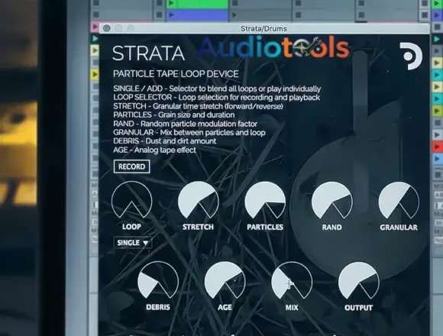Click the RECORD button in Strata

pyautogui.click(x=131, y=166)
